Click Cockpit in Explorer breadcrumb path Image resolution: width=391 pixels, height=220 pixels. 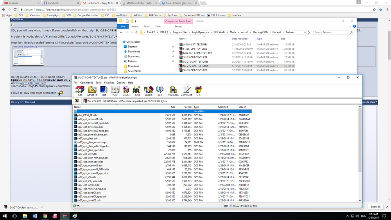pyautogui.click(x=276, y=32)
